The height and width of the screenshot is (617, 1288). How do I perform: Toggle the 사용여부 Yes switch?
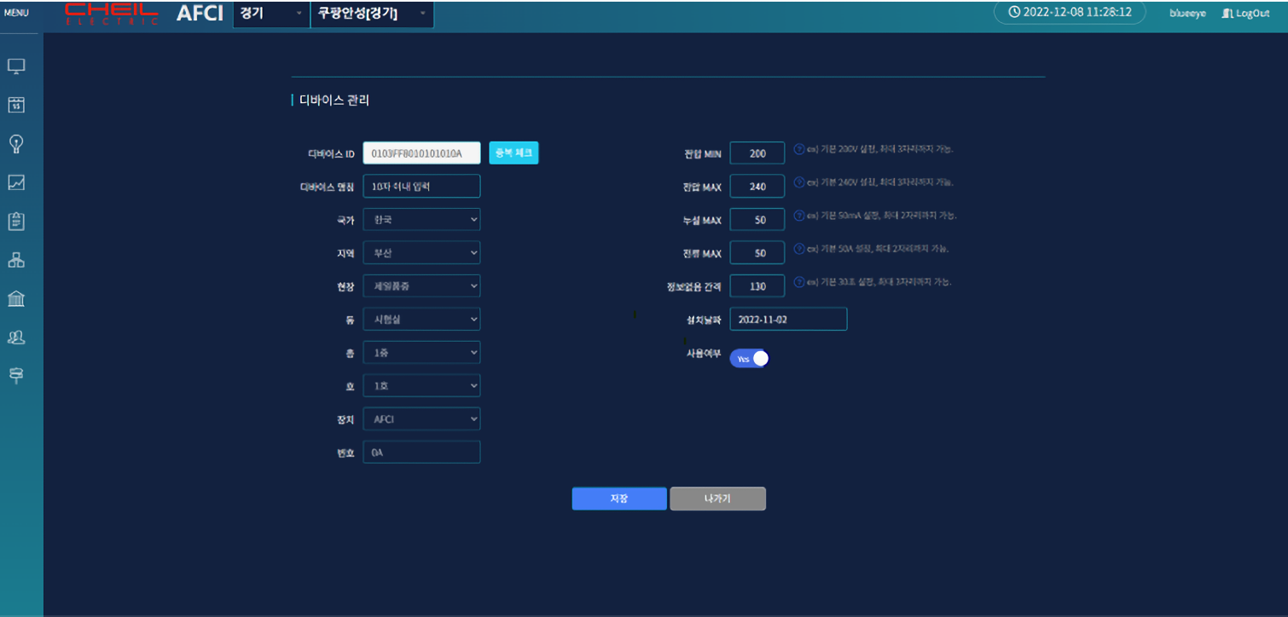[x=750, y=359]
